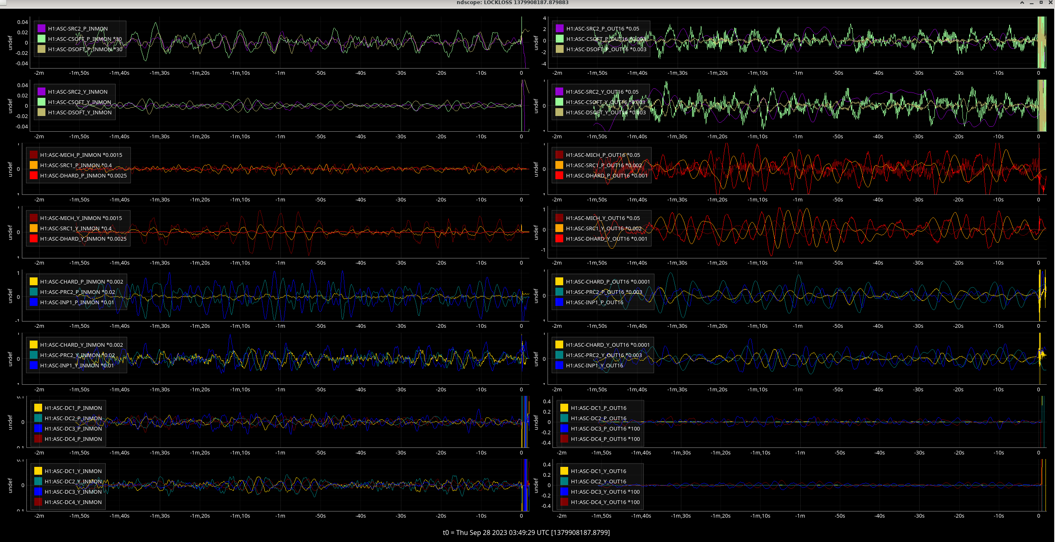This screenshot has width=1055, height=542.
Task: Select the H1:ASC-DHARD_P_INMON *0.0025 legend label
Action: coord(83,175)
